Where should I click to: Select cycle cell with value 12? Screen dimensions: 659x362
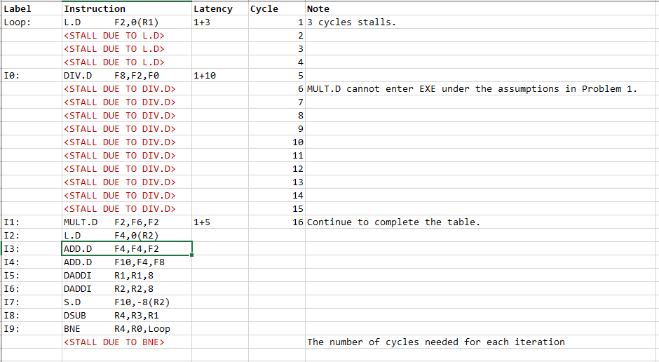coord(277,169)
